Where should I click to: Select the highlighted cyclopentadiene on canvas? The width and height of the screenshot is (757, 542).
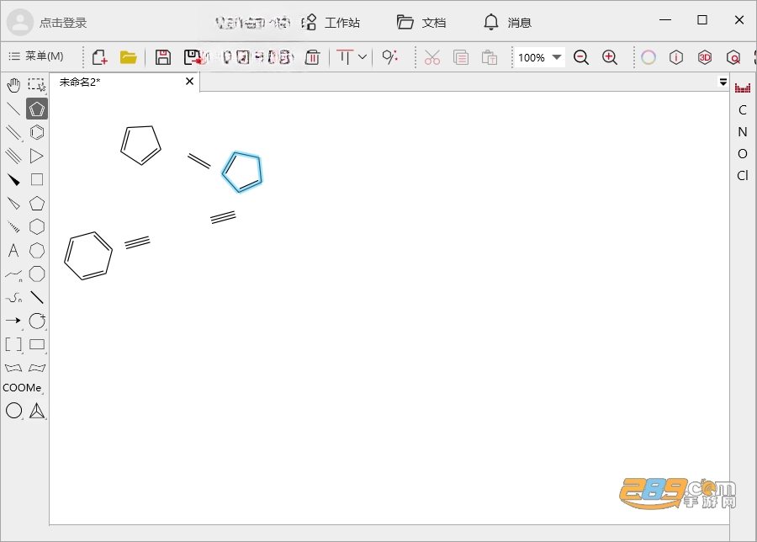(x=242, y=172)
